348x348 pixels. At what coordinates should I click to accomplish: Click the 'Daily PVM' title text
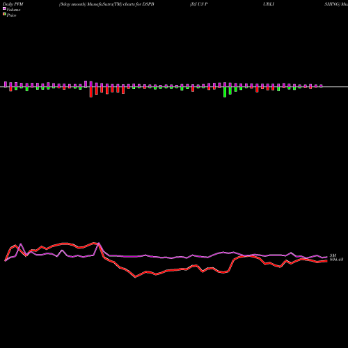point(13,4)
